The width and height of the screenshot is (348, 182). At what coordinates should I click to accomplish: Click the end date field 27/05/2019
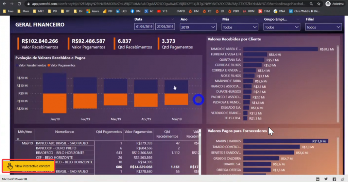click(165, 27)
